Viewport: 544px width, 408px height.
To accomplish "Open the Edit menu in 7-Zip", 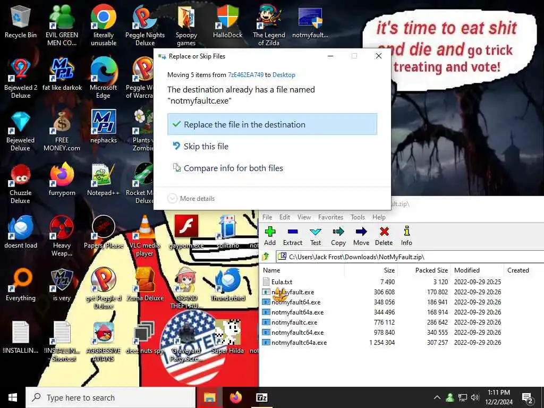I will (285, 217).
